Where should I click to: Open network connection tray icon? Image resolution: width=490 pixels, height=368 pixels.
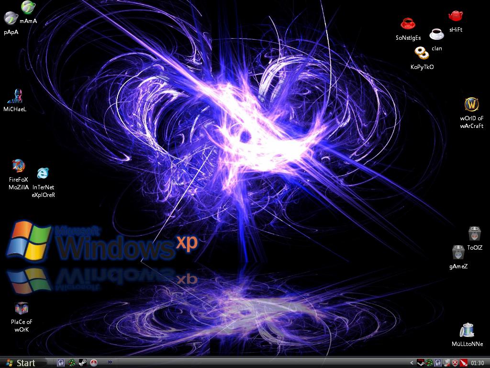[x=446, y=363]
